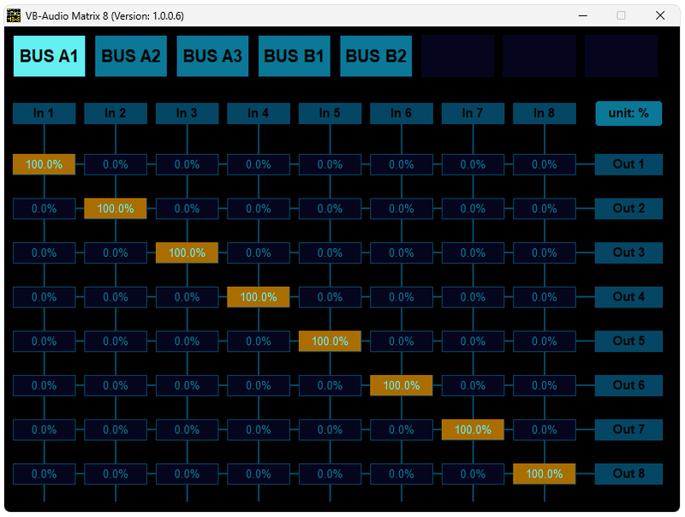Click the In 1 column header

(45, 114)
